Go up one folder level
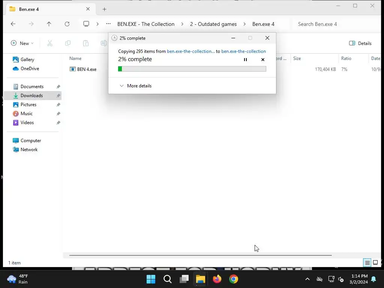Image resolution: width=384 pixels, height=288 pixels. click(49, 24)
